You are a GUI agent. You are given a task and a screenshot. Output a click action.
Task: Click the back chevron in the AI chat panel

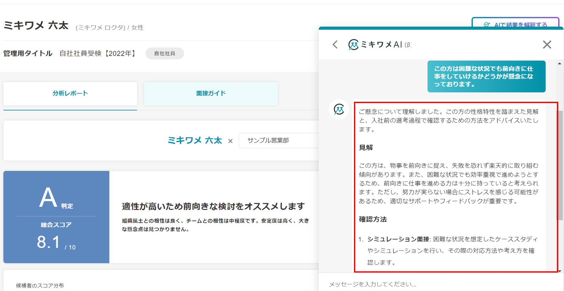(335, 45)
